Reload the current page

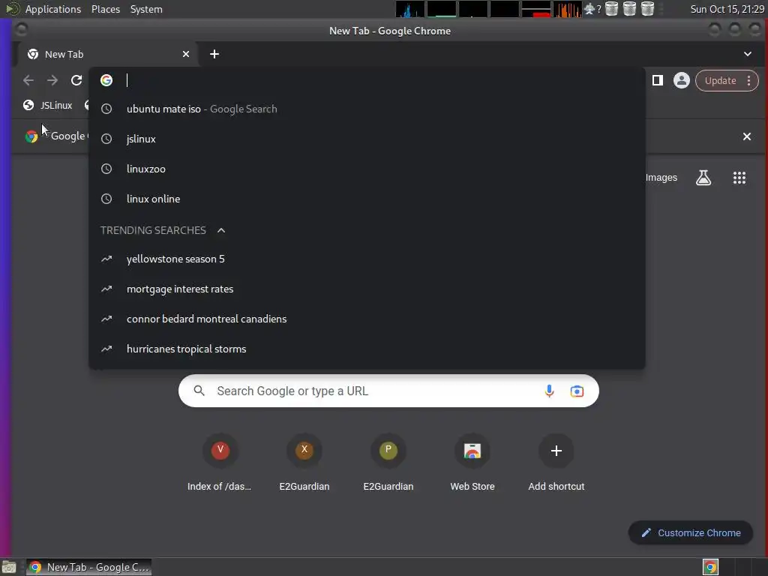click(76, 80)
